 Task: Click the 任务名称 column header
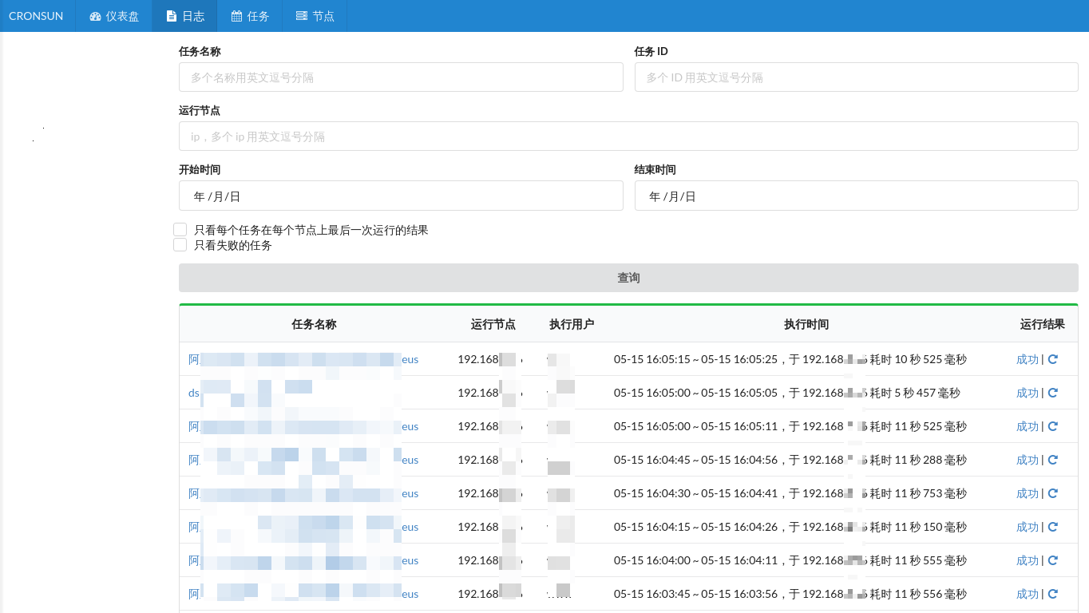[x=314, y=324]
